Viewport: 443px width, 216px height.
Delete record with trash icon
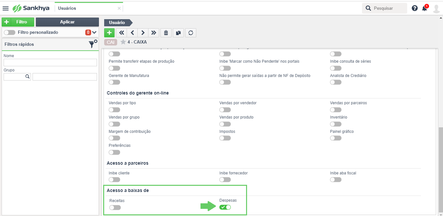pos(166,32)
